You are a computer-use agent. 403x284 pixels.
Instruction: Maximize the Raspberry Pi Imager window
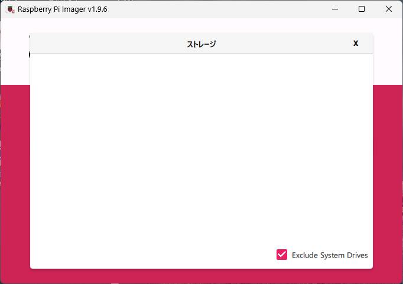point(362,9)
